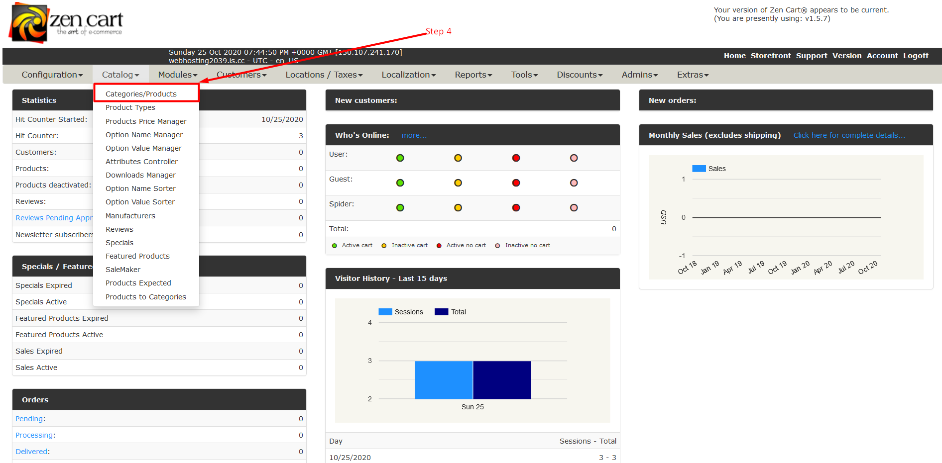This screenshot has width=942, height=463.
Task: Click the Zen Cart logo
Action: tap(66, 23)
